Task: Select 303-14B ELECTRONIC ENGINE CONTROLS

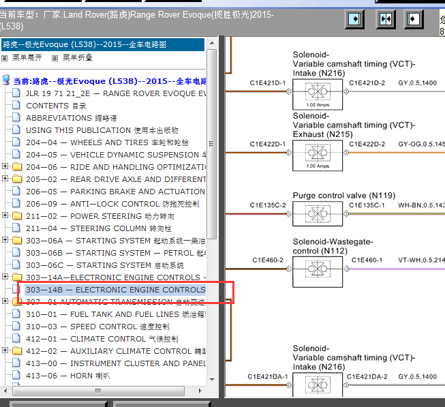Action: coord(116,290)
